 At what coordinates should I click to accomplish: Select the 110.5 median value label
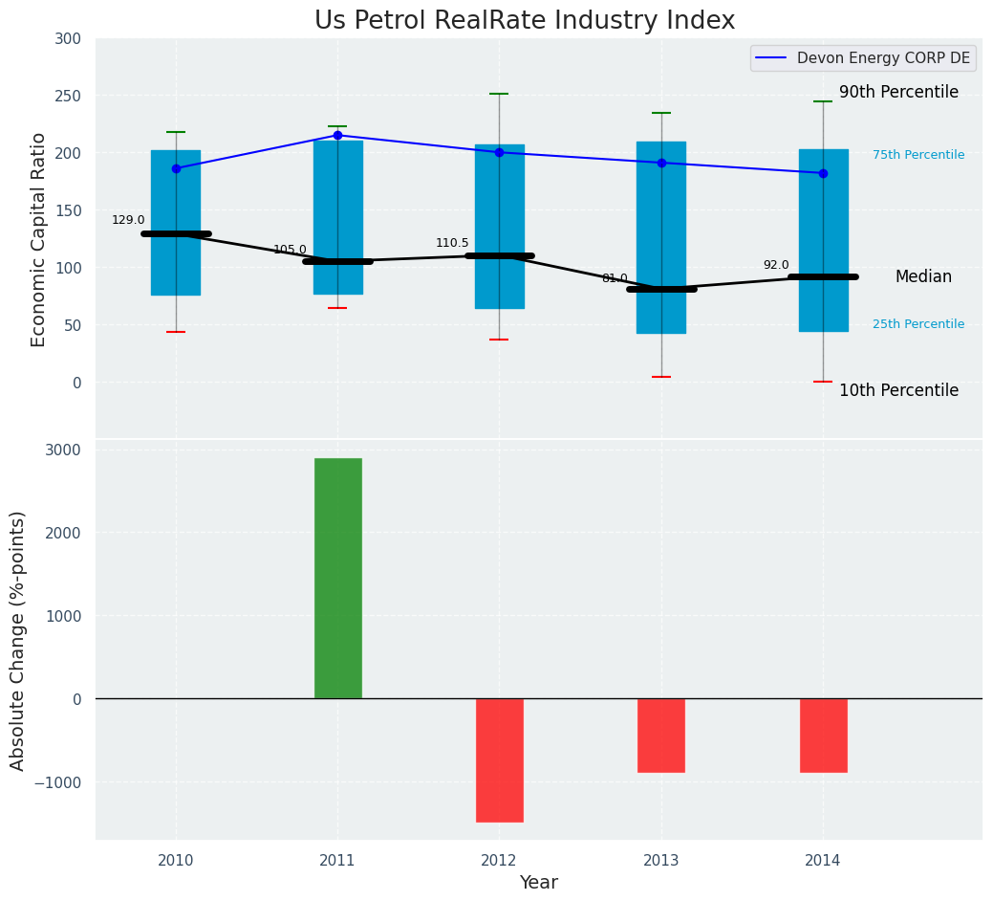[x=452, y=243]
